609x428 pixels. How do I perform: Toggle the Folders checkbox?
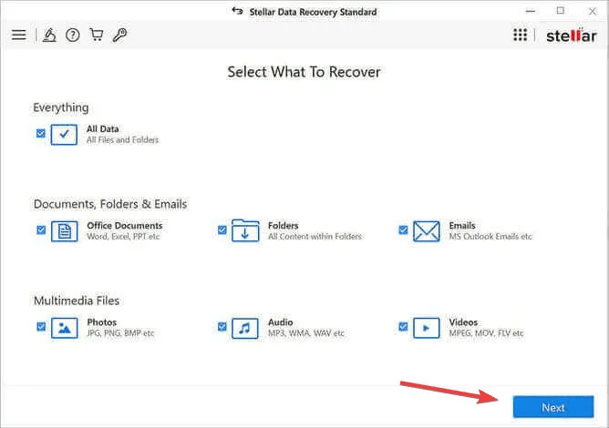[222, 229]
